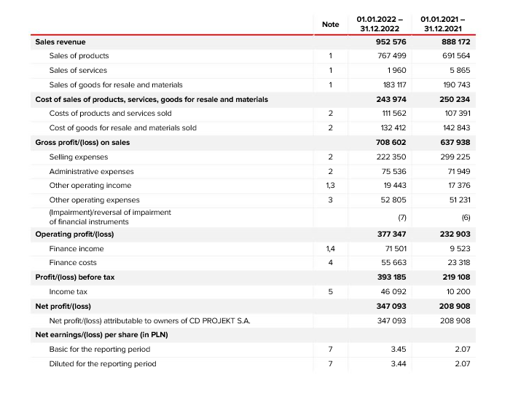The height and width of the screenshot is (402, 521).
Task: Click the "Finance costs" row label
Action: tap(72, 263)
